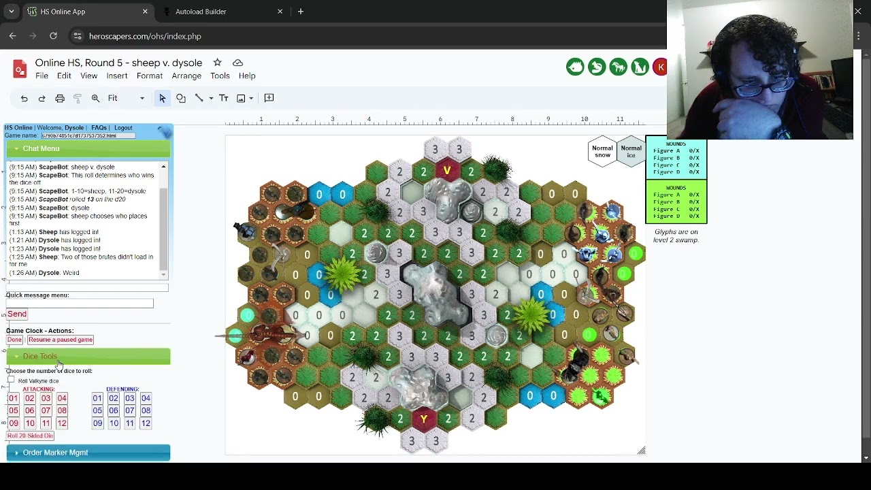871x490 pixels.
Task: Open the Google Drawings home icon
Action: click(20, 69)
